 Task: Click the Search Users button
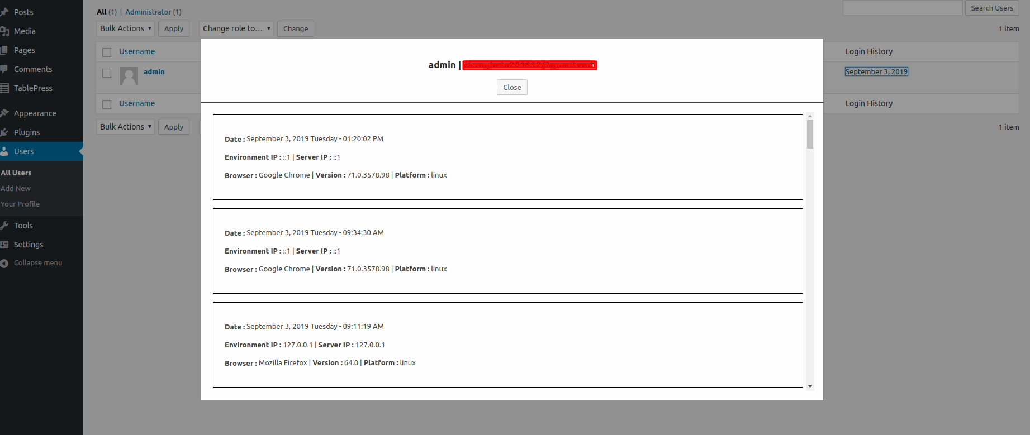point(992,8)
